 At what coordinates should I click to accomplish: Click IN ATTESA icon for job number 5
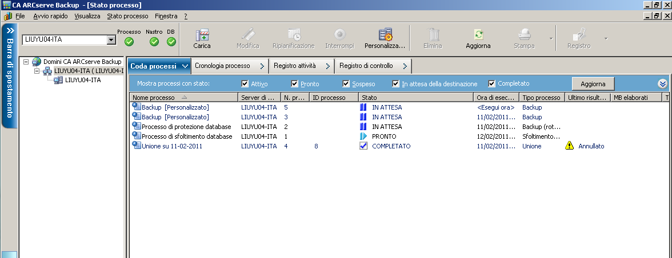[363, 107]
